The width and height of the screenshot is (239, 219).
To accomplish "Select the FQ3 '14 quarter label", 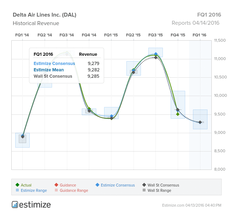I will click(x=67, y=35).
